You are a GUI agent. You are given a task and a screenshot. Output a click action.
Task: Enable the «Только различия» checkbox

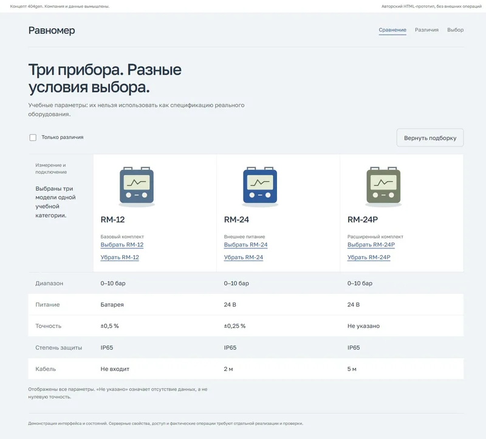33,138
